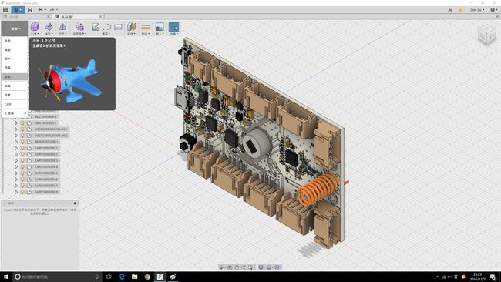The width and height of the screenshot is (501, 282).
Task: Expand the CAPC component ending :4
Action: tap(16, 166)
